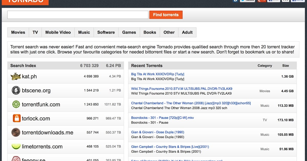Click the 51.96 MB size value
Image resolution: width=307 pixels, height=161 pixels.
coord(287,149)
